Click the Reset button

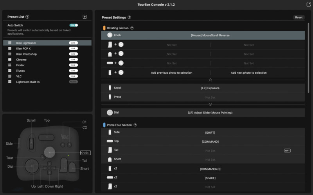(x=299, y=17)
